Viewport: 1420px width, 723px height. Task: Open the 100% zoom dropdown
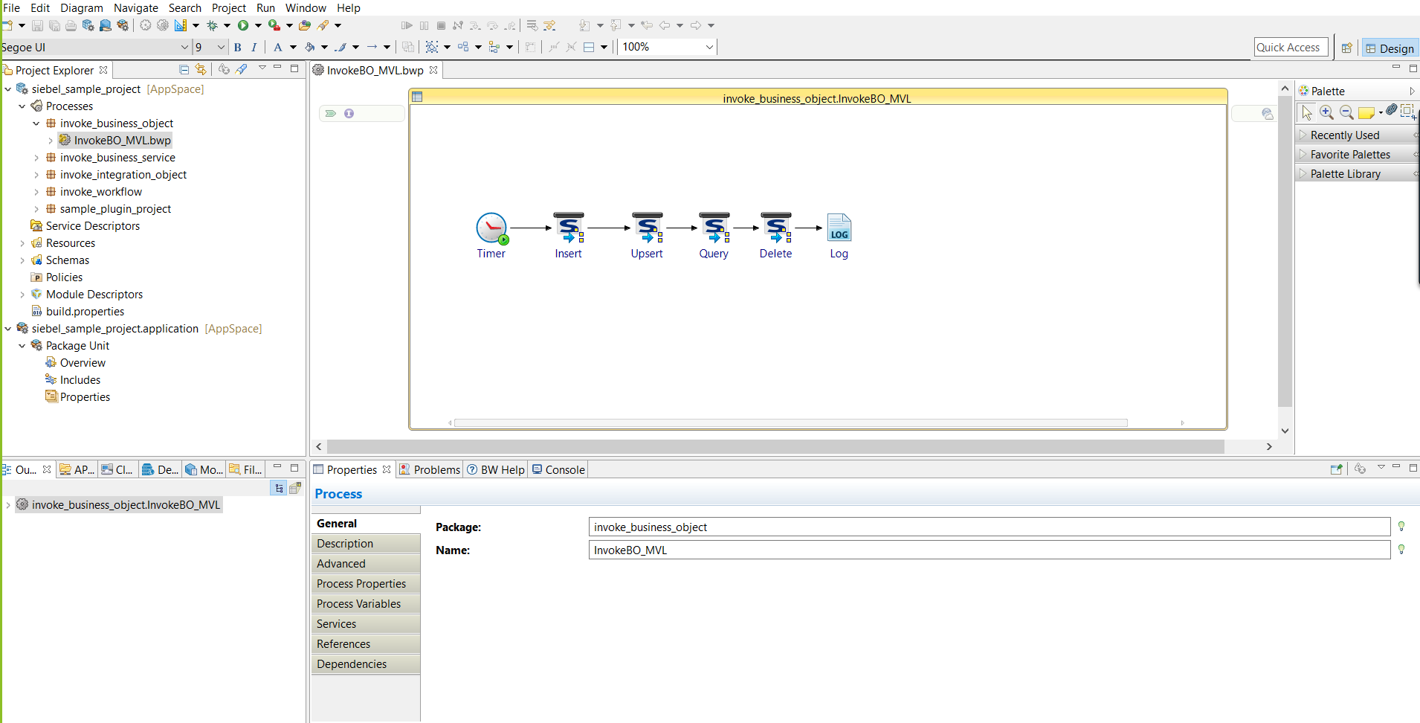[x=709, y=47]
